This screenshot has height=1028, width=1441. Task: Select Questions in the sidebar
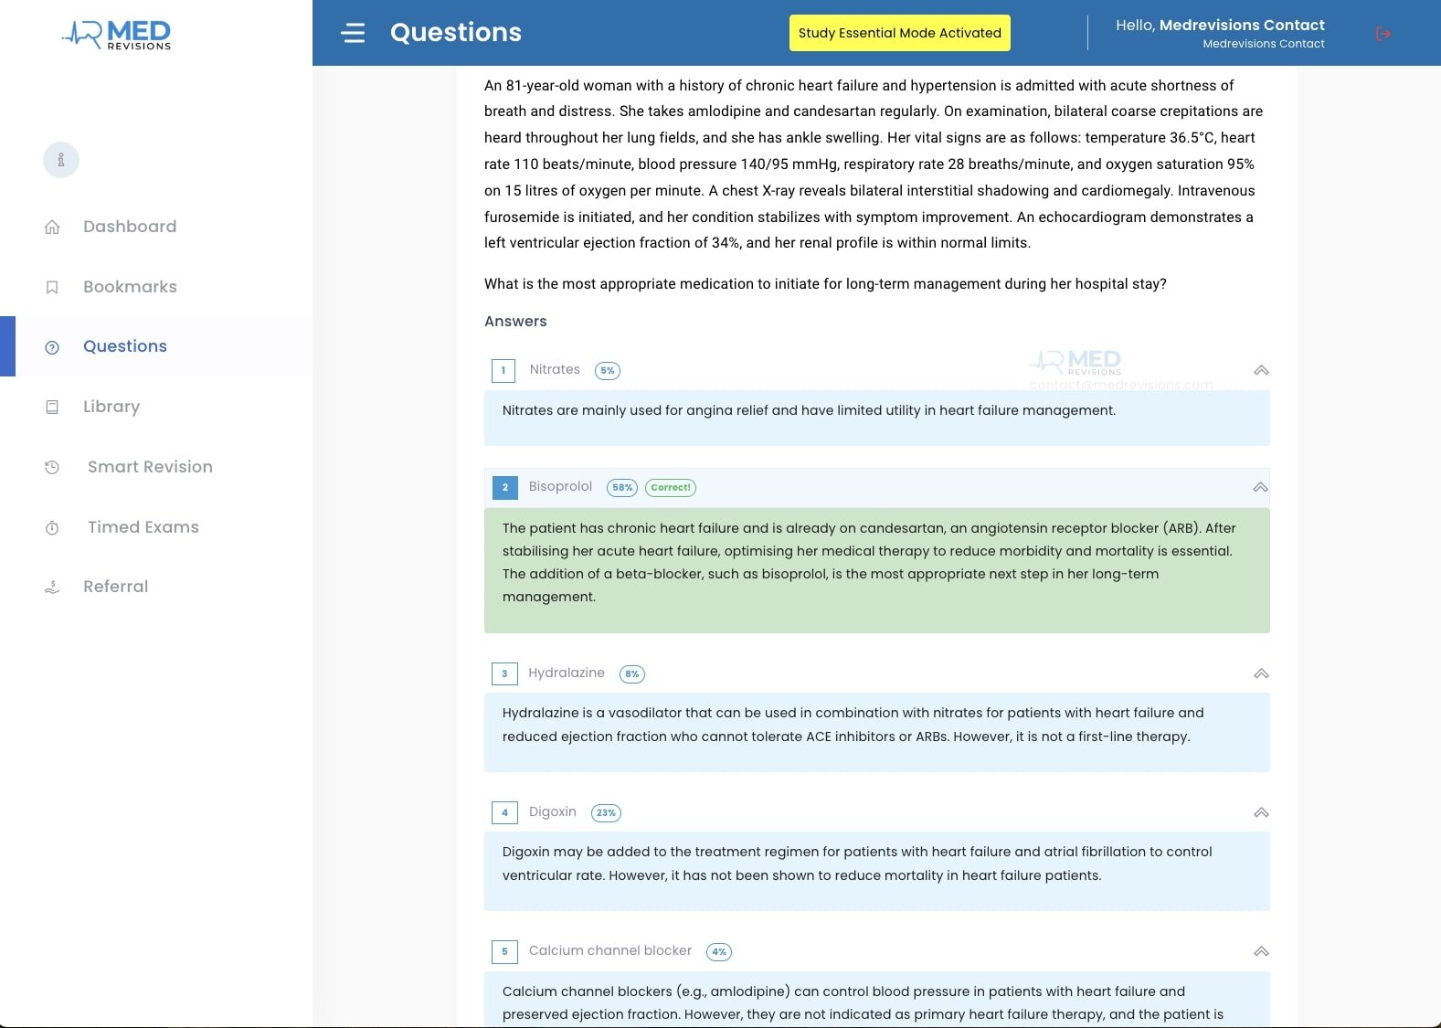(125, 346)
